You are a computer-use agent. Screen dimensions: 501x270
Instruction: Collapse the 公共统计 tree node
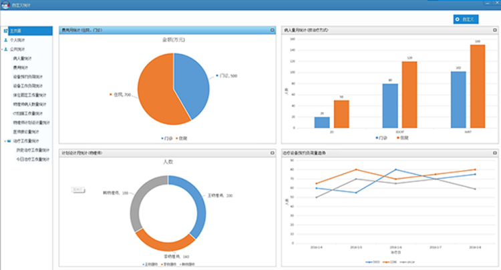click(3, 49)
